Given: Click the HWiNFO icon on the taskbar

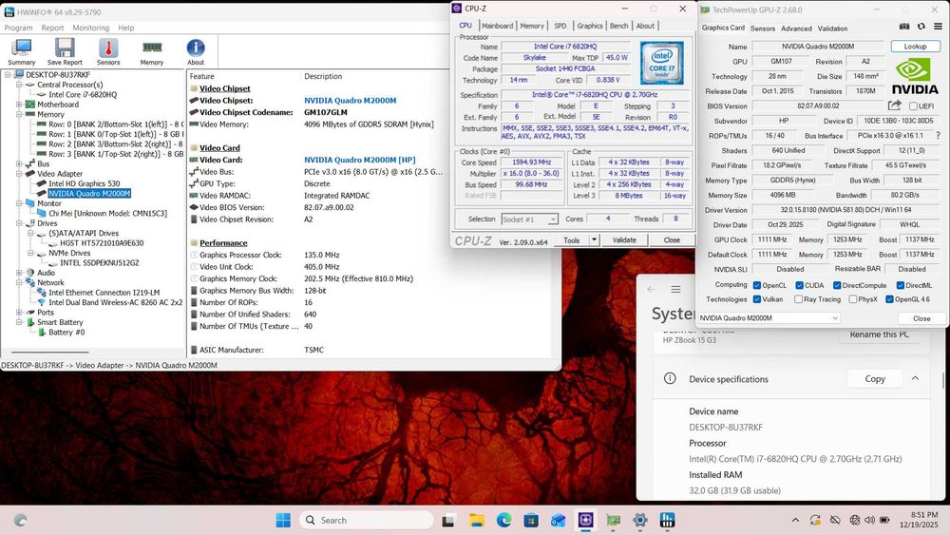Looking at the screenshot, I should click(667, 520).
